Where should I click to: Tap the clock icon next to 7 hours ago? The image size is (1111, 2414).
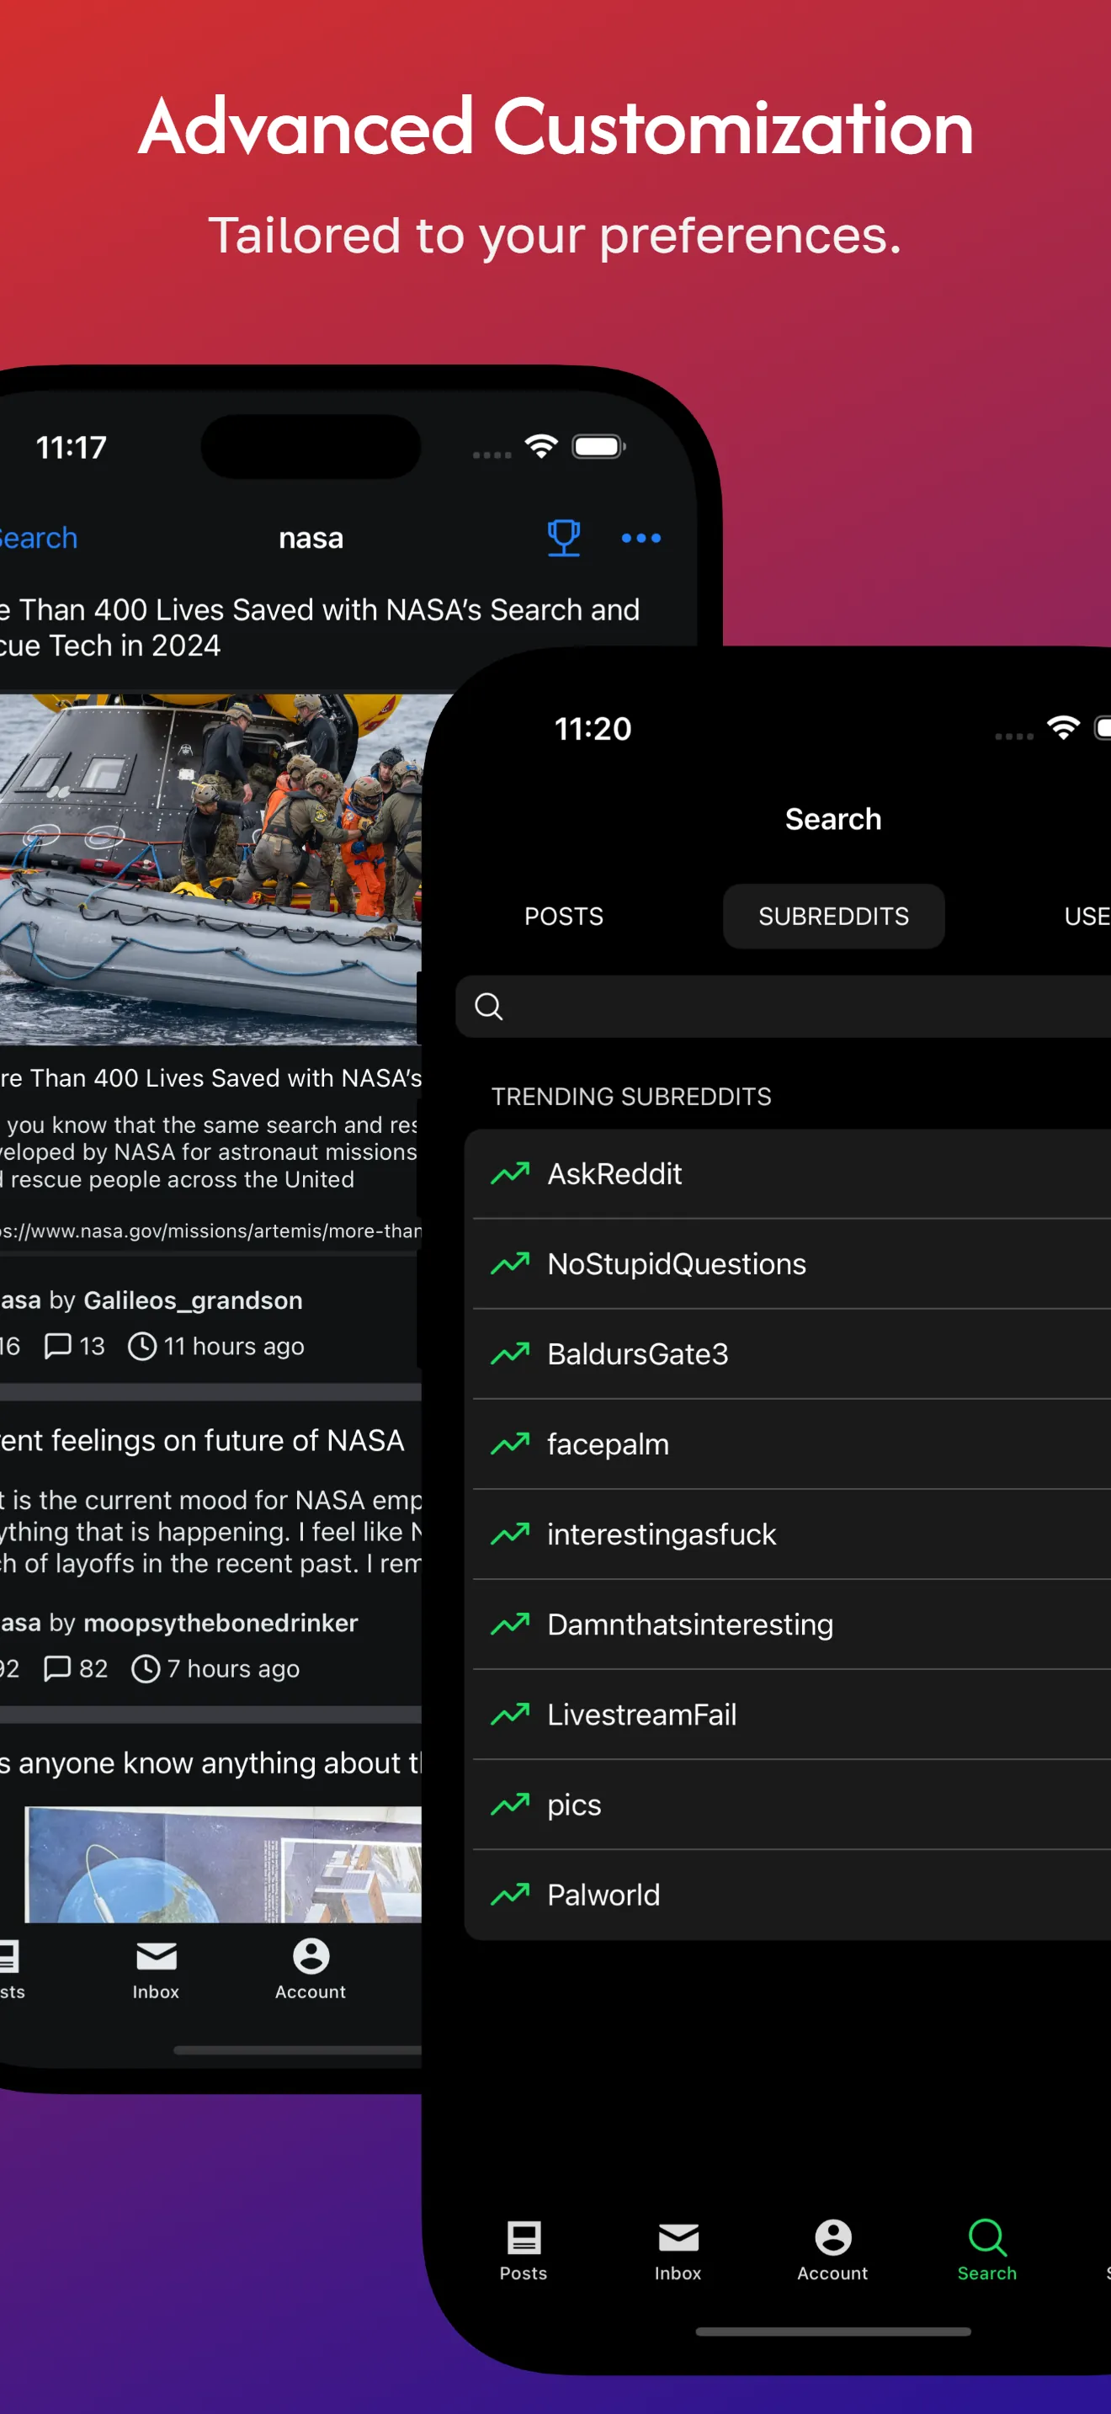click(x=146, y=1668)
